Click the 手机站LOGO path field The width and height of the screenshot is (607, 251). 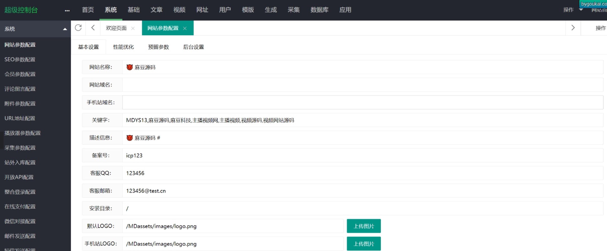pyautogui.click(x=233, y=244)
